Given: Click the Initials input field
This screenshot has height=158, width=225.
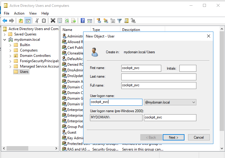Looking at the screenshot, I should click(x=188, y=68).
